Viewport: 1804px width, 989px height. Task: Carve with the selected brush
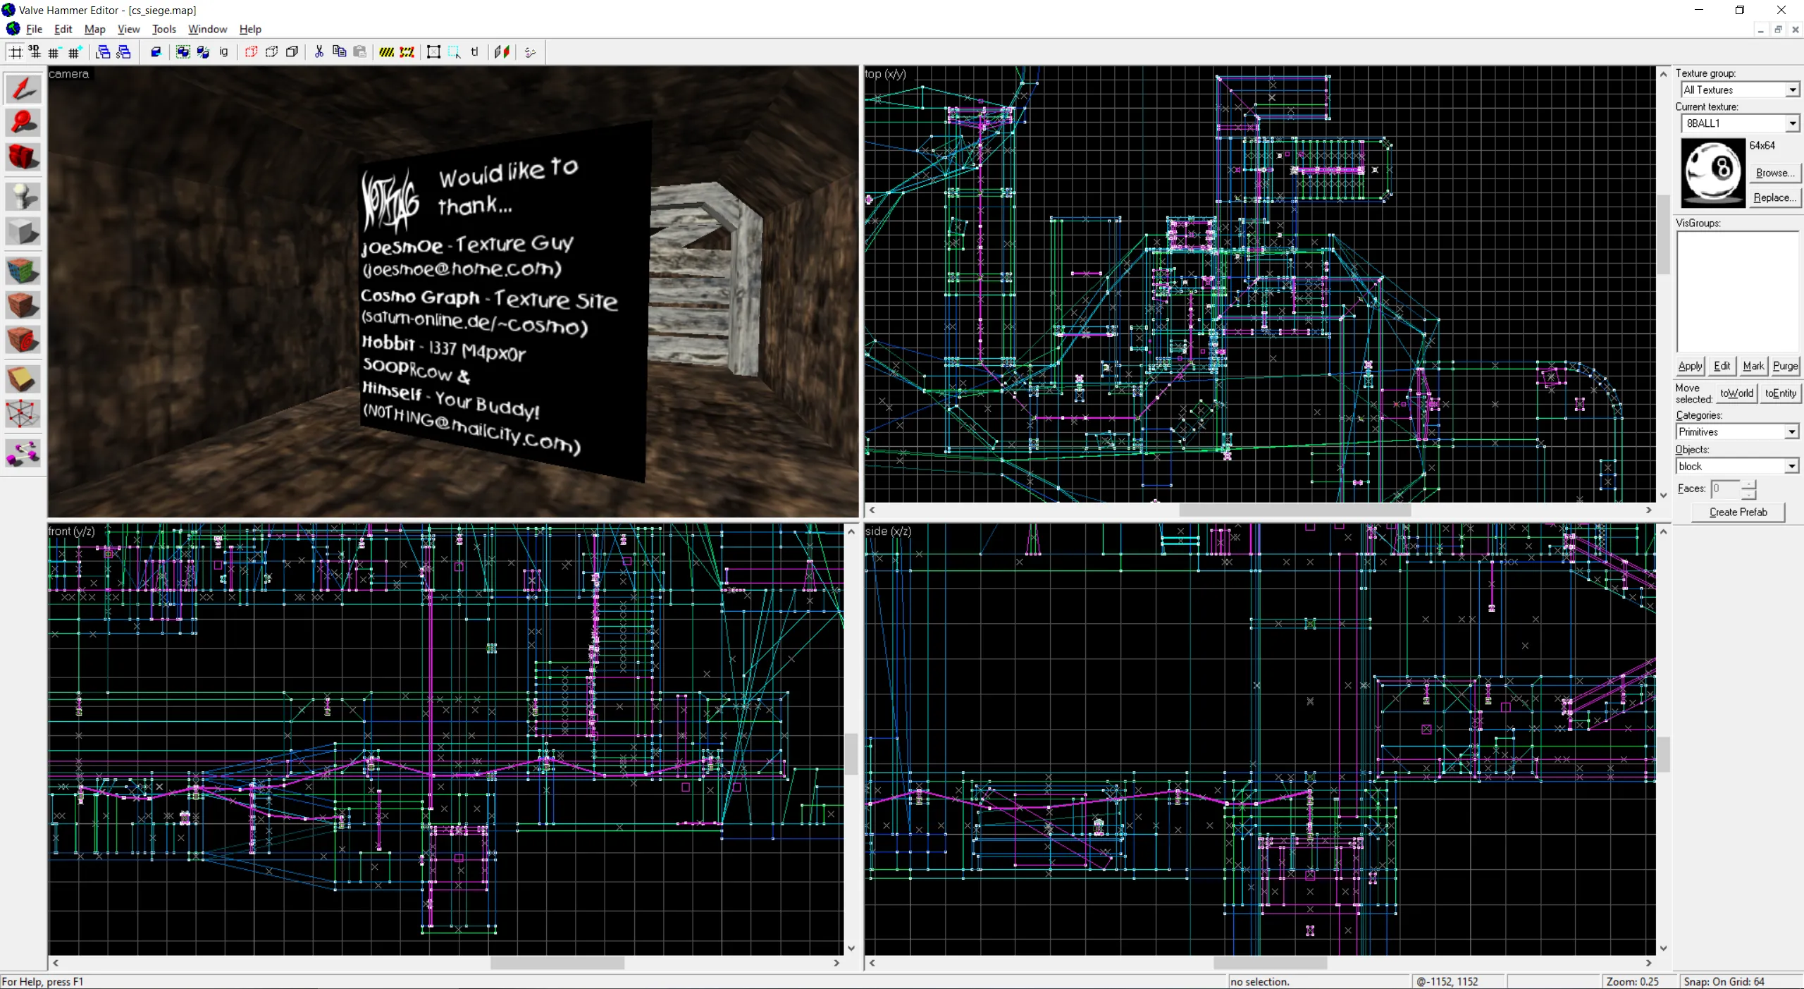click(x=156, y=51)
